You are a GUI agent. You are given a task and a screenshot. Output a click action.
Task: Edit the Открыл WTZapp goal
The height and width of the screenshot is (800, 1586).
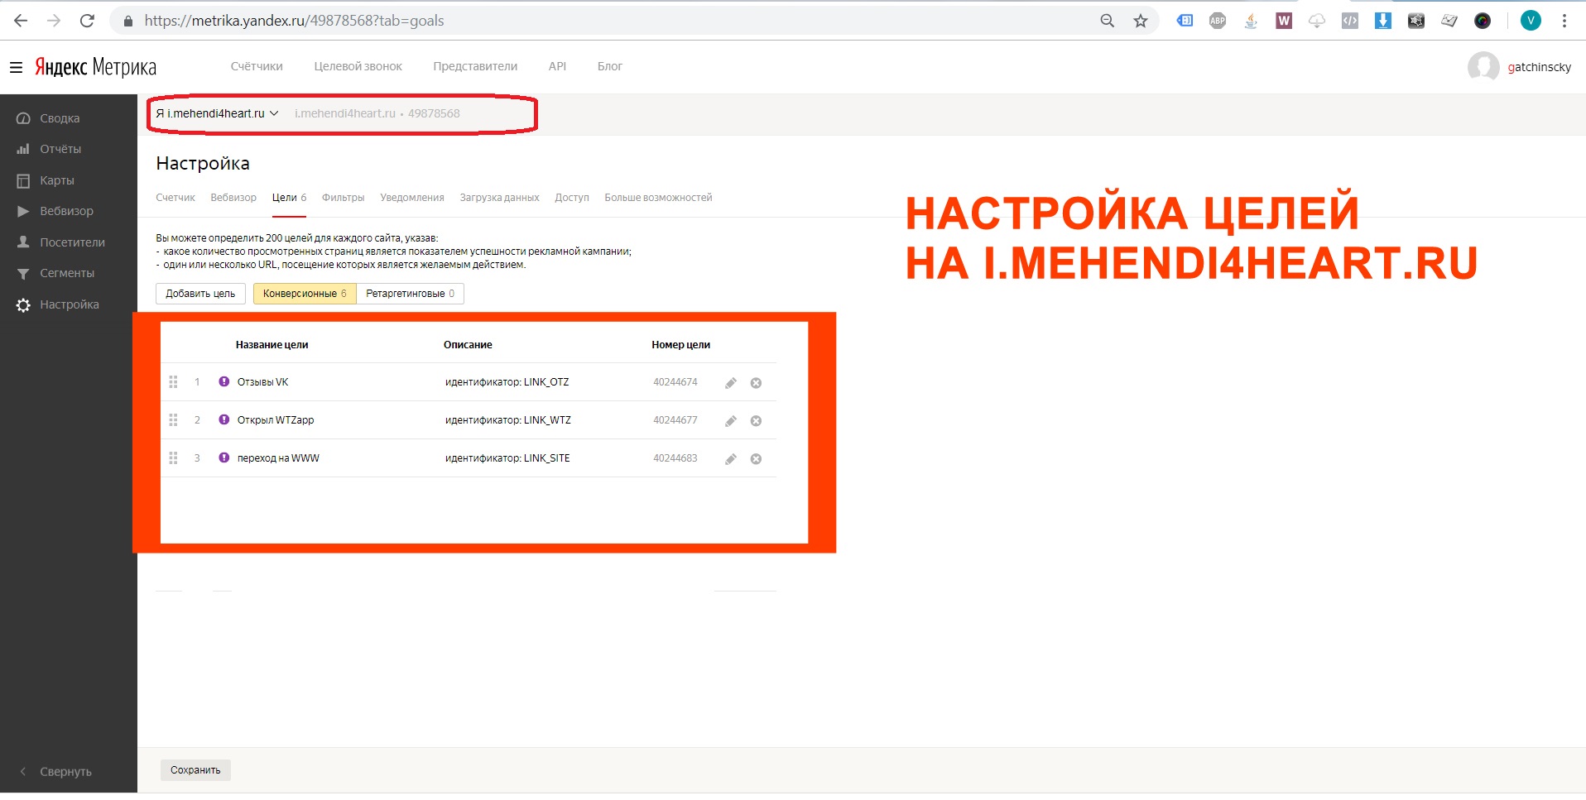point(731,421)
